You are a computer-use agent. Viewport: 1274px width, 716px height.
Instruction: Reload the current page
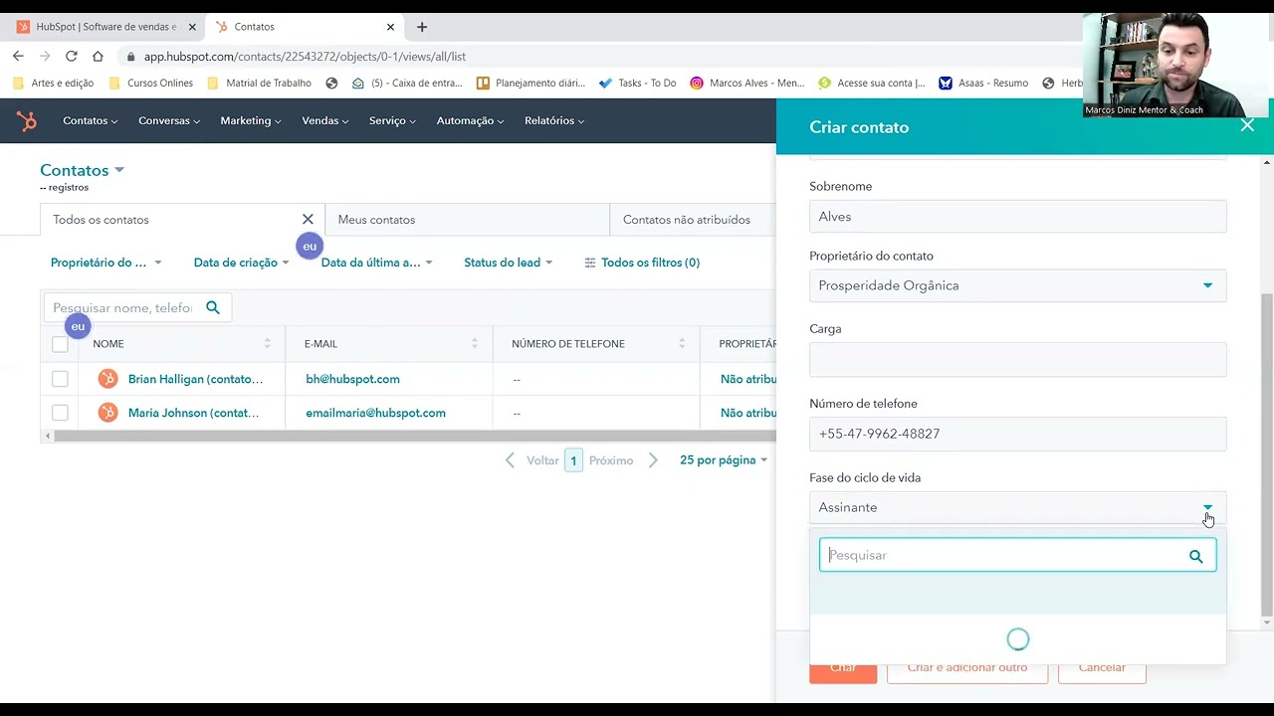click(x=71, y=57)
